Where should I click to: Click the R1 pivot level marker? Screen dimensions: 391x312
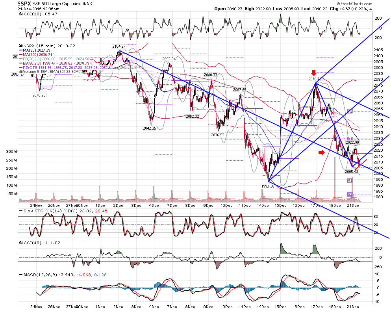click(x=350, y=139)
